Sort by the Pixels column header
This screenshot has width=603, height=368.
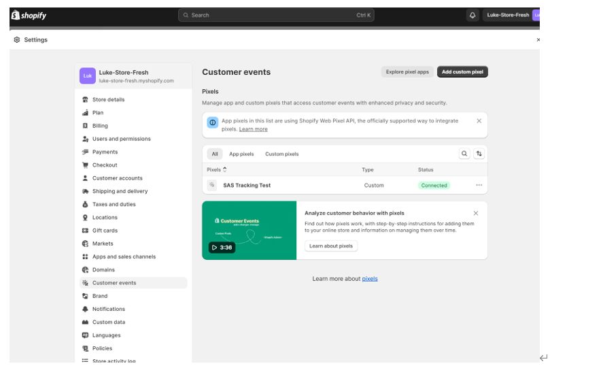tap(216, 170)
